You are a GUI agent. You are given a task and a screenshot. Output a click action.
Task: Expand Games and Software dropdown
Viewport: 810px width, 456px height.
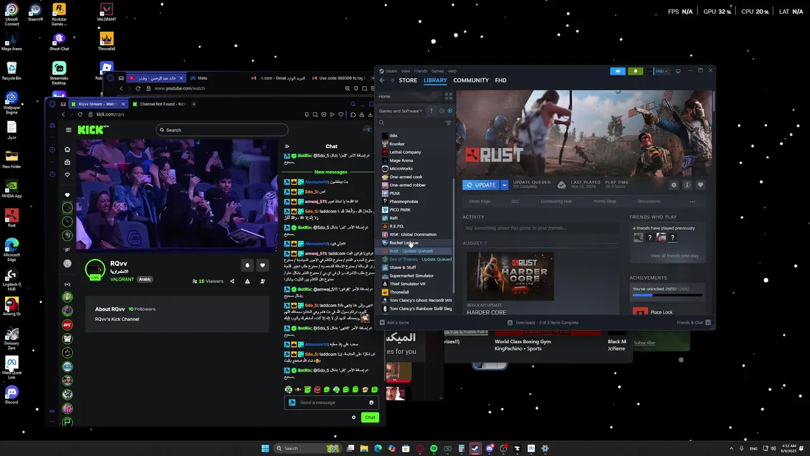click(401, 111)
